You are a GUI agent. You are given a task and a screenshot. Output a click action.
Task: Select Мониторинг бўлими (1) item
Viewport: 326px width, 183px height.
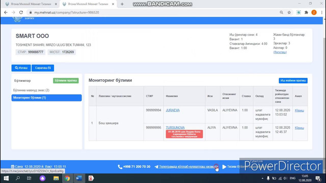46,98
